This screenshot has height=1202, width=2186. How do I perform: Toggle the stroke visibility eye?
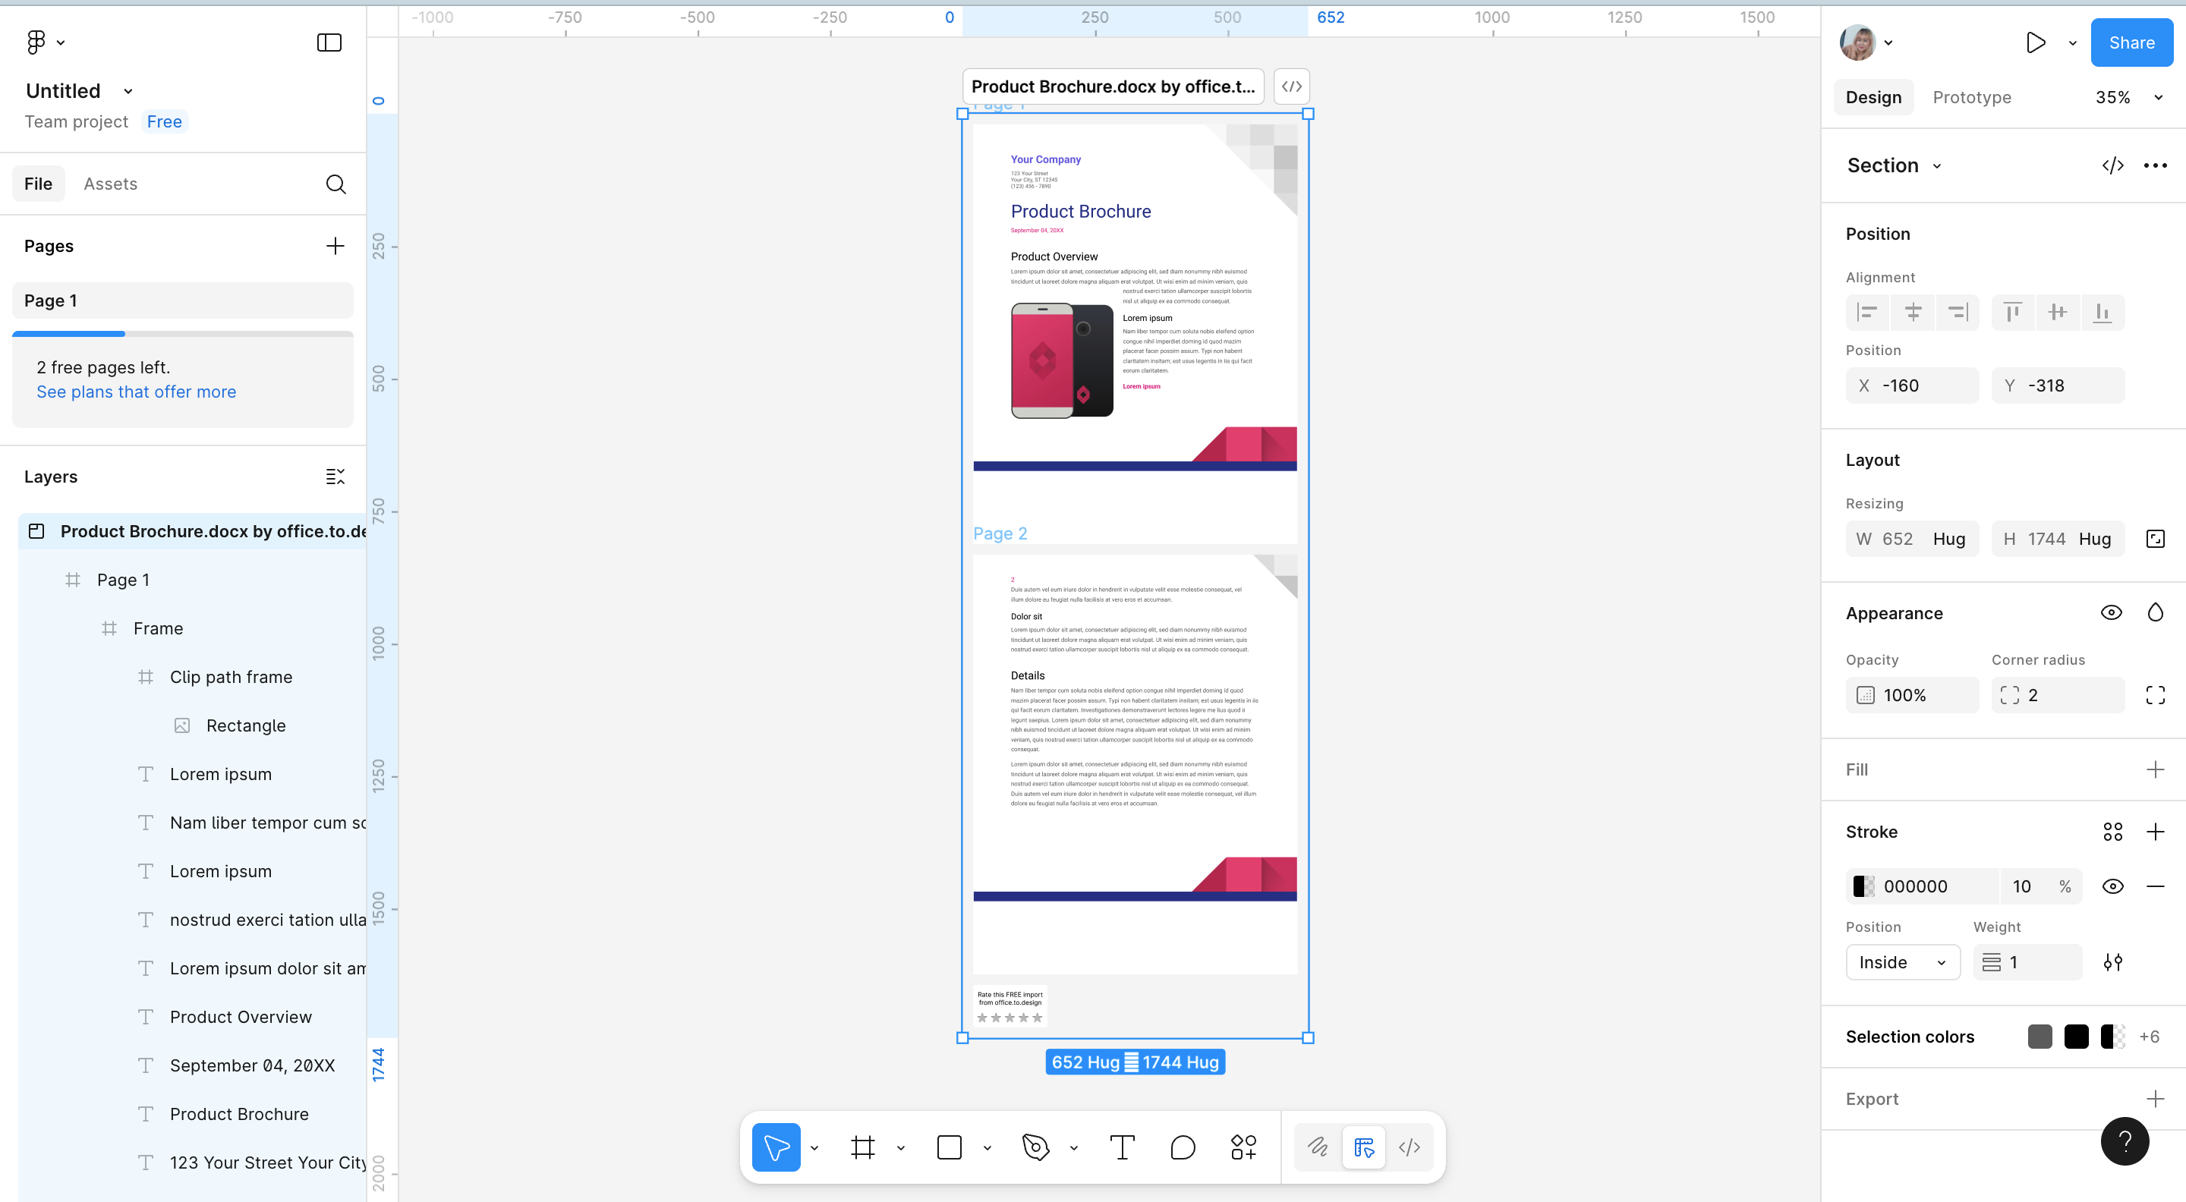(x=2113, y=886)
